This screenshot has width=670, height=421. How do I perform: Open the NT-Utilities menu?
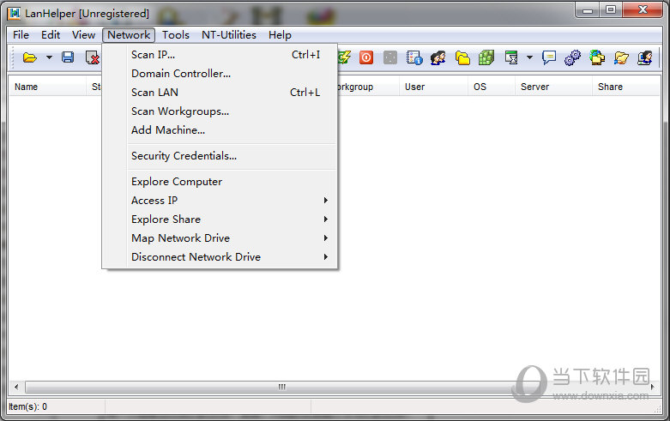[229, 35]
